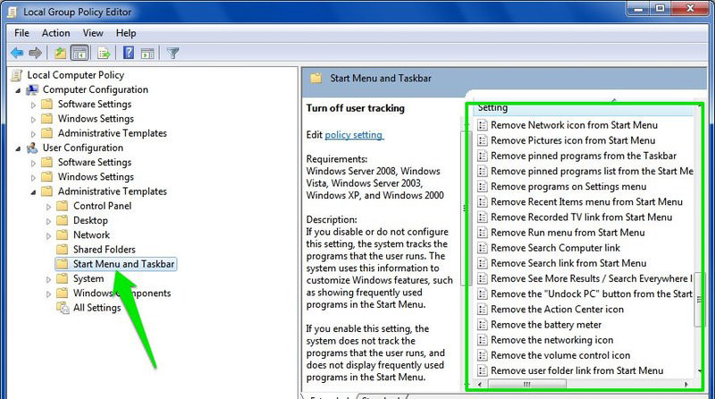Viewport: 715px width, 399px height.
Task: Select Start Menu and Taskbar tree item
Action: (123, 264)
